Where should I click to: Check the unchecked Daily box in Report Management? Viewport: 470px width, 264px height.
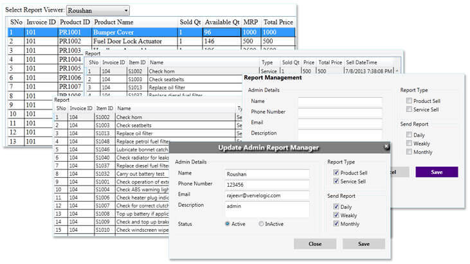click(409, 135)
